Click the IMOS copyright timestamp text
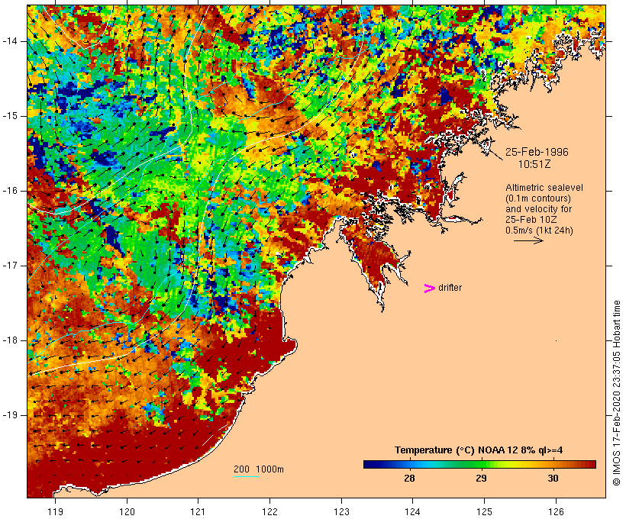This screenshot has height=519, width=626. 616,393
